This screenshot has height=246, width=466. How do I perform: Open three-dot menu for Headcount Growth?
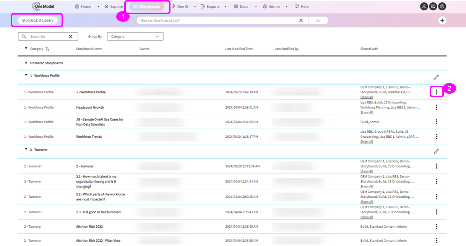[436, 108]
